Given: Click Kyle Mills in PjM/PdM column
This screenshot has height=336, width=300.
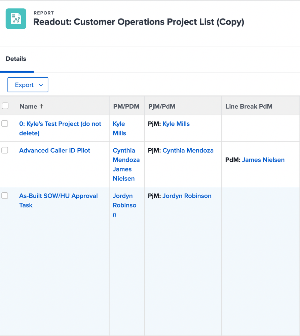Looking at the screenshot, I should [176, 124].
